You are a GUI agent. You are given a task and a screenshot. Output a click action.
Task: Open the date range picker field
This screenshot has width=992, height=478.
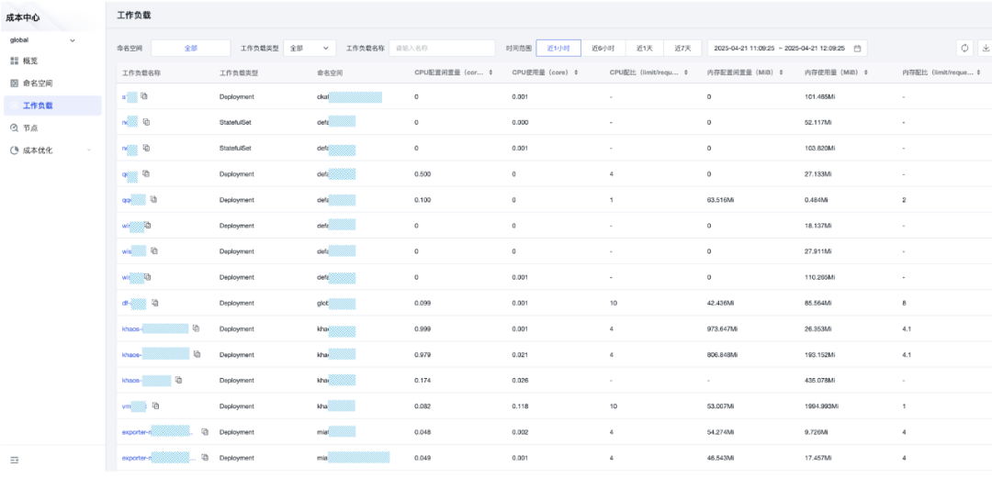[x=787, y=48]
